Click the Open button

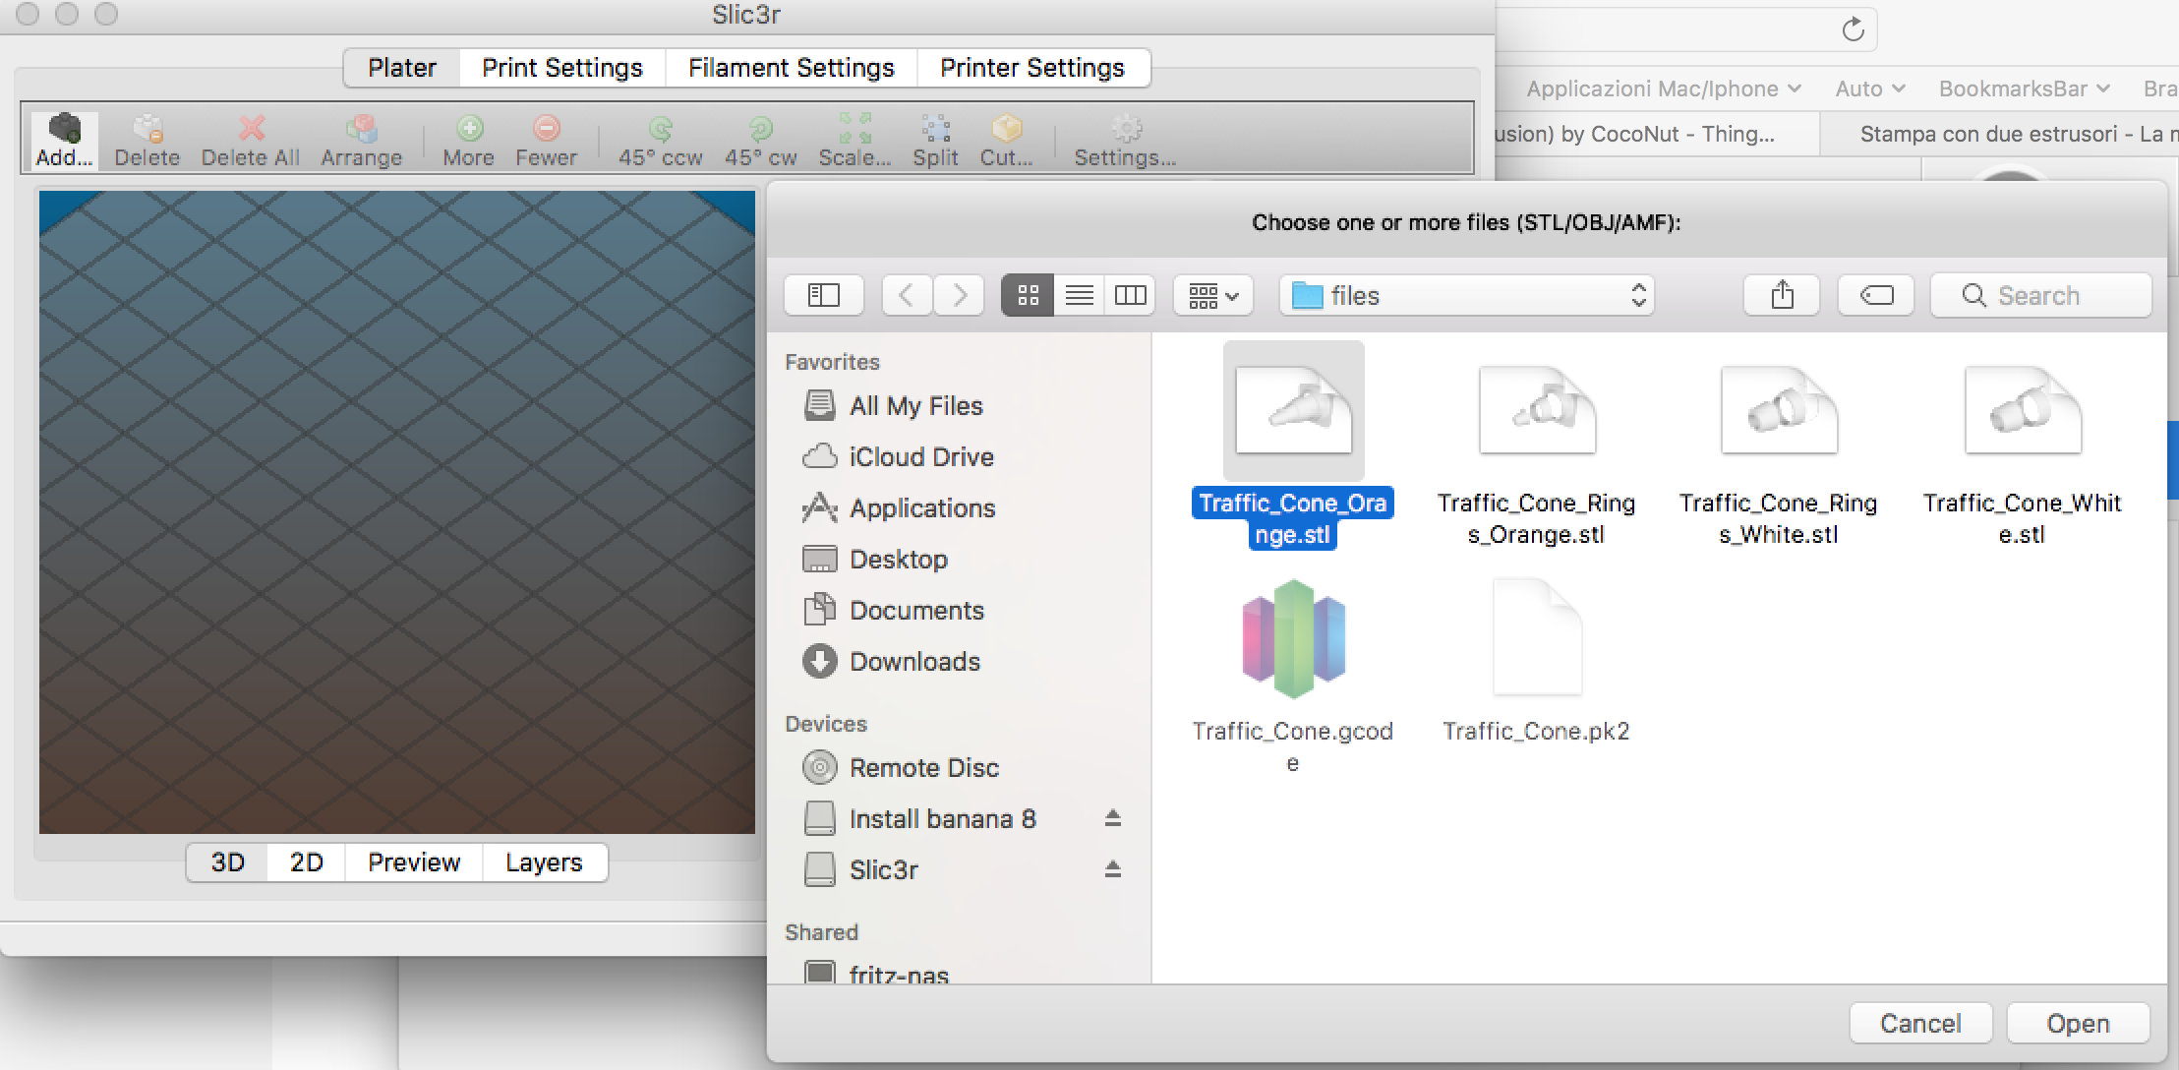pos(2078,1024)
